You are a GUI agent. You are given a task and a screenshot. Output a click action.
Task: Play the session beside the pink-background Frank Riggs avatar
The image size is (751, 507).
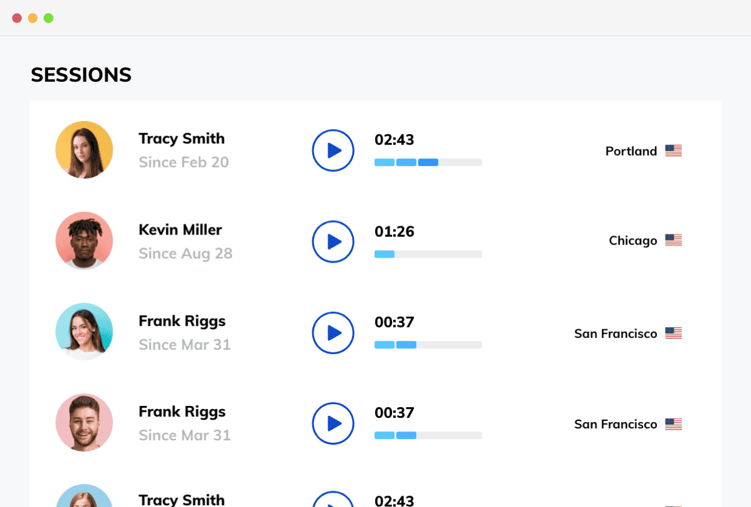[333, 423]
